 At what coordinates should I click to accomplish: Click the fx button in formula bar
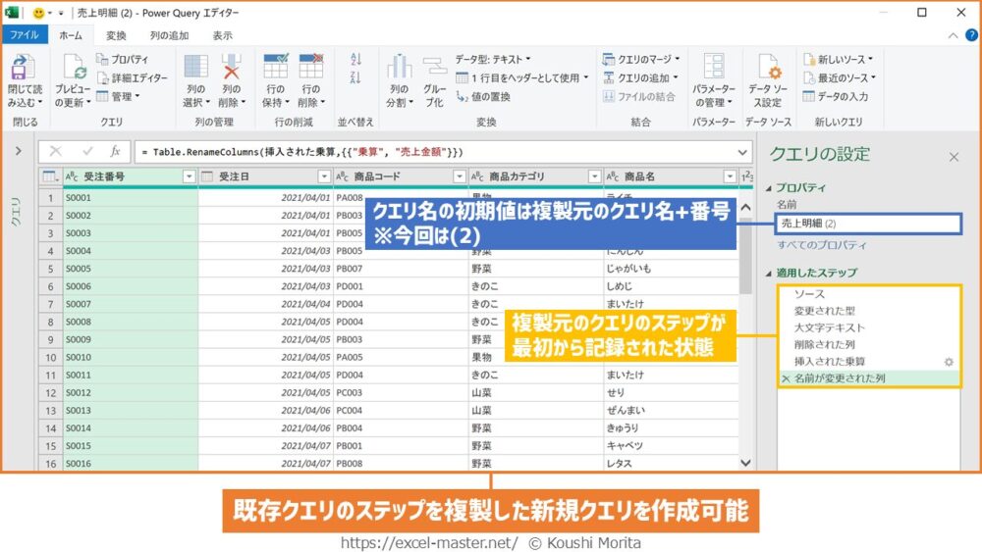pos(115,152)
